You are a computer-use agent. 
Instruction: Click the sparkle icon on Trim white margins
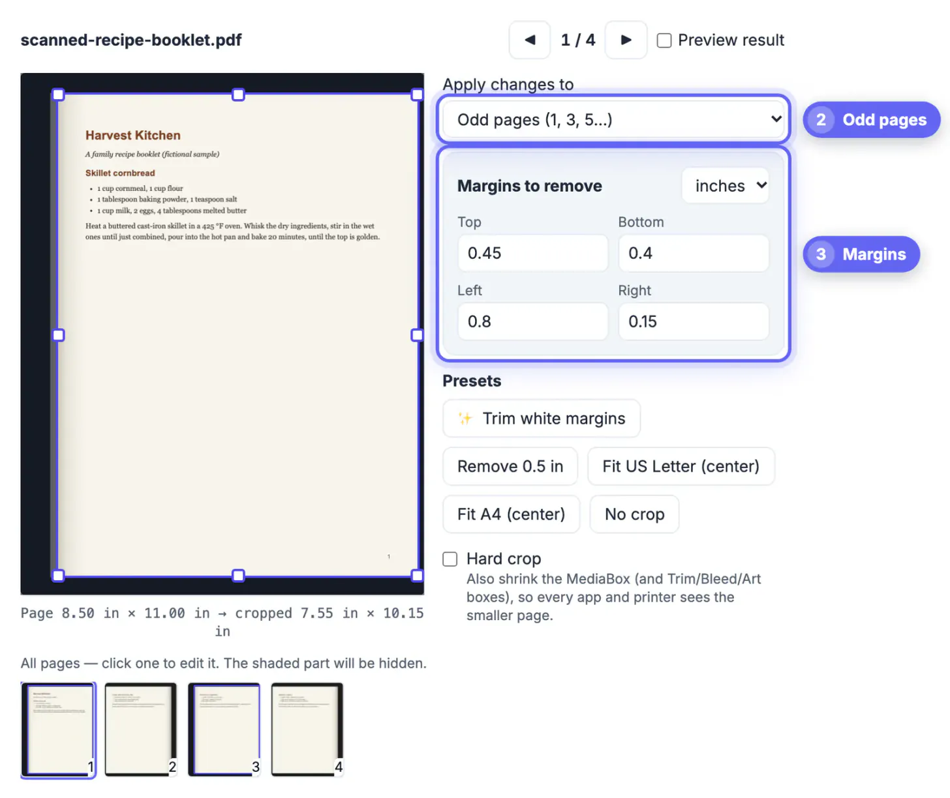click(x=465, y=419)
